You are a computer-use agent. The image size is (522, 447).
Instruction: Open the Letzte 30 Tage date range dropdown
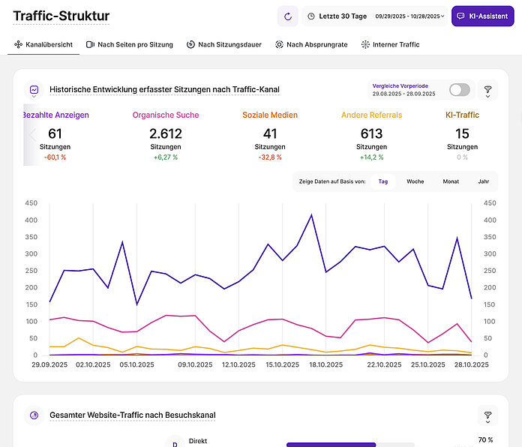[374, 16]
